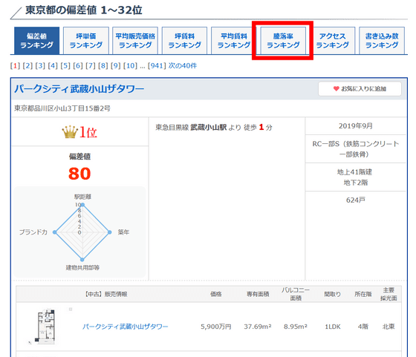This screenshot has height=357, width=416.
Task: Click current page [1] indicator
Action: [15, 65]
